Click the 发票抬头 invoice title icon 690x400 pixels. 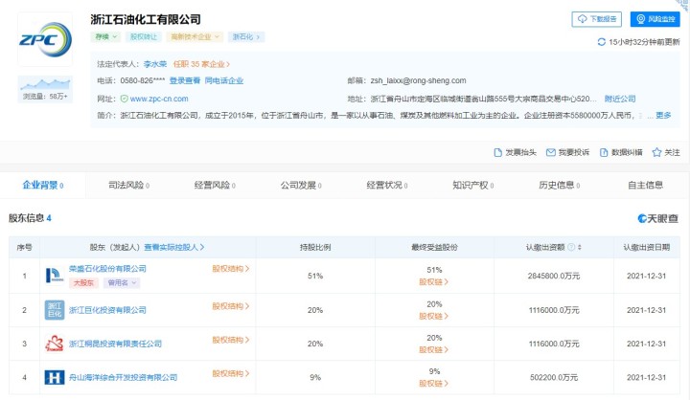click(497, 152)
